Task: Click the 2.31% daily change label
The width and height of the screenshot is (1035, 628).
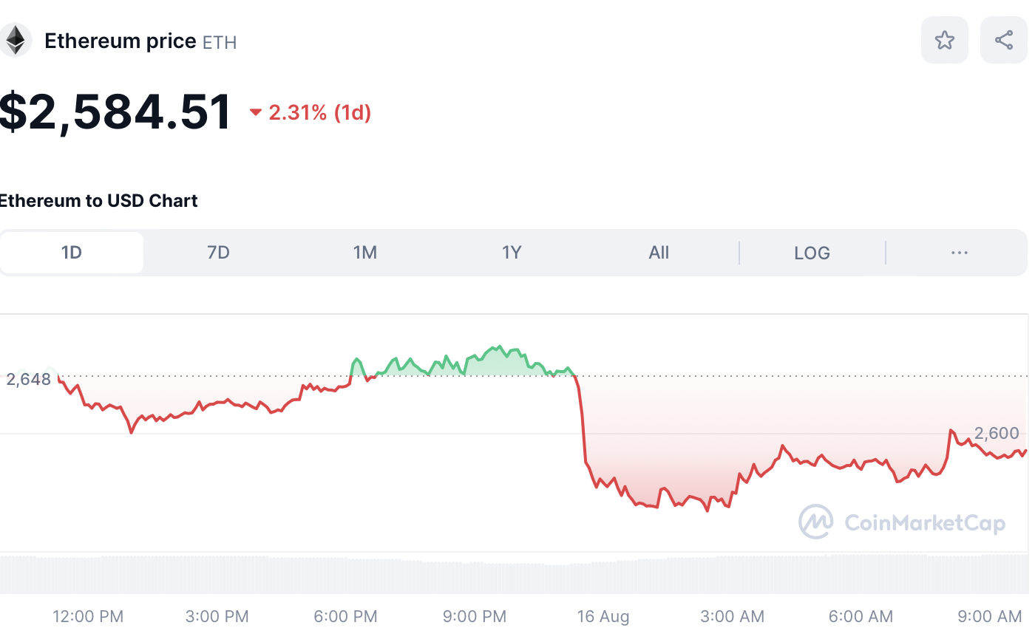Action: [318, 112]
